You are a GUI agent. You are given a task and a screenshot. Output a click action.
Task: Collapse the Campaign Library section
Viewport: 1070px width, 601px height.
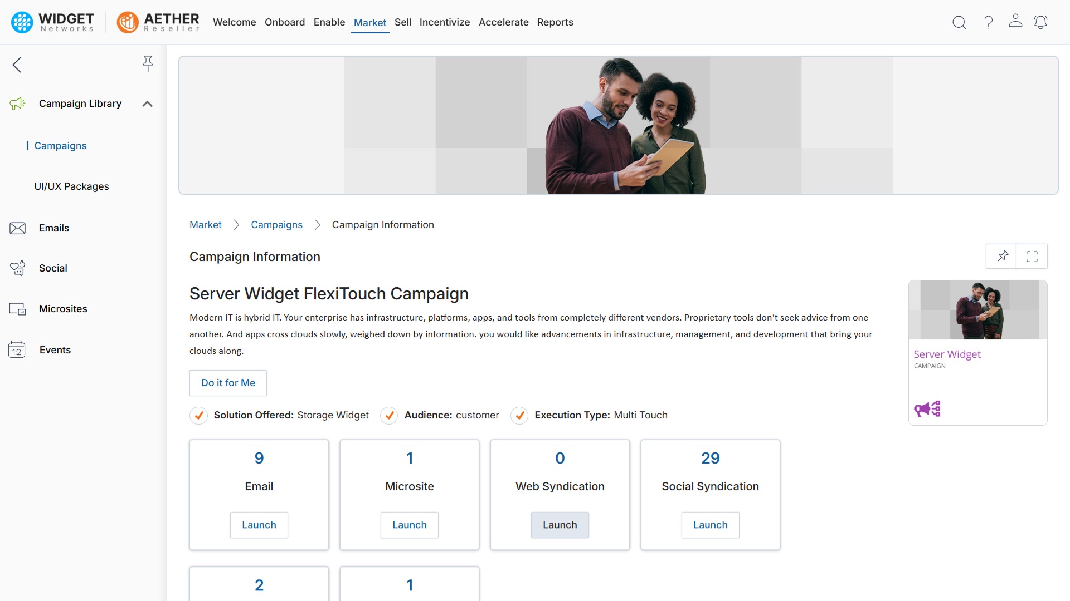coord(147,104)
